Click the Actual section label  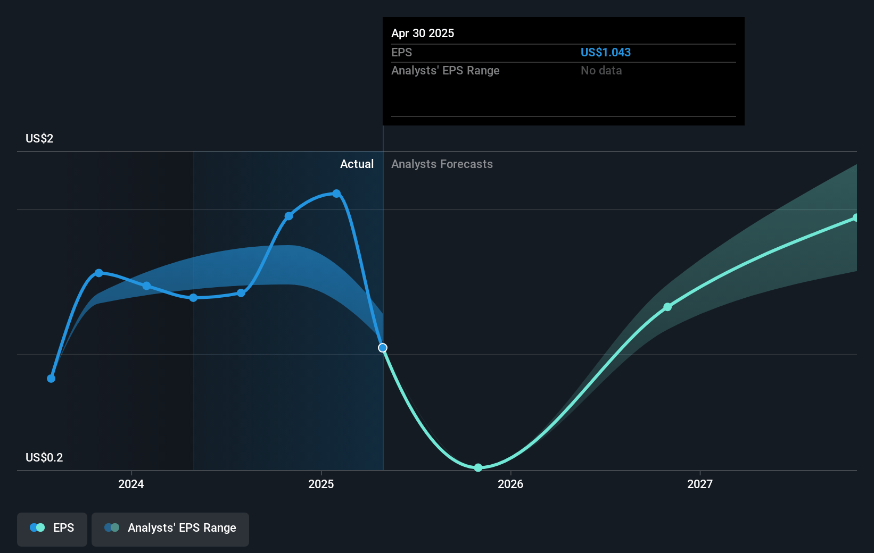click(x=357, y=164)
